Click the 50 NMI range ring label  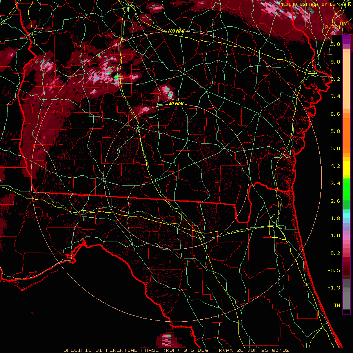pos(176,104)
